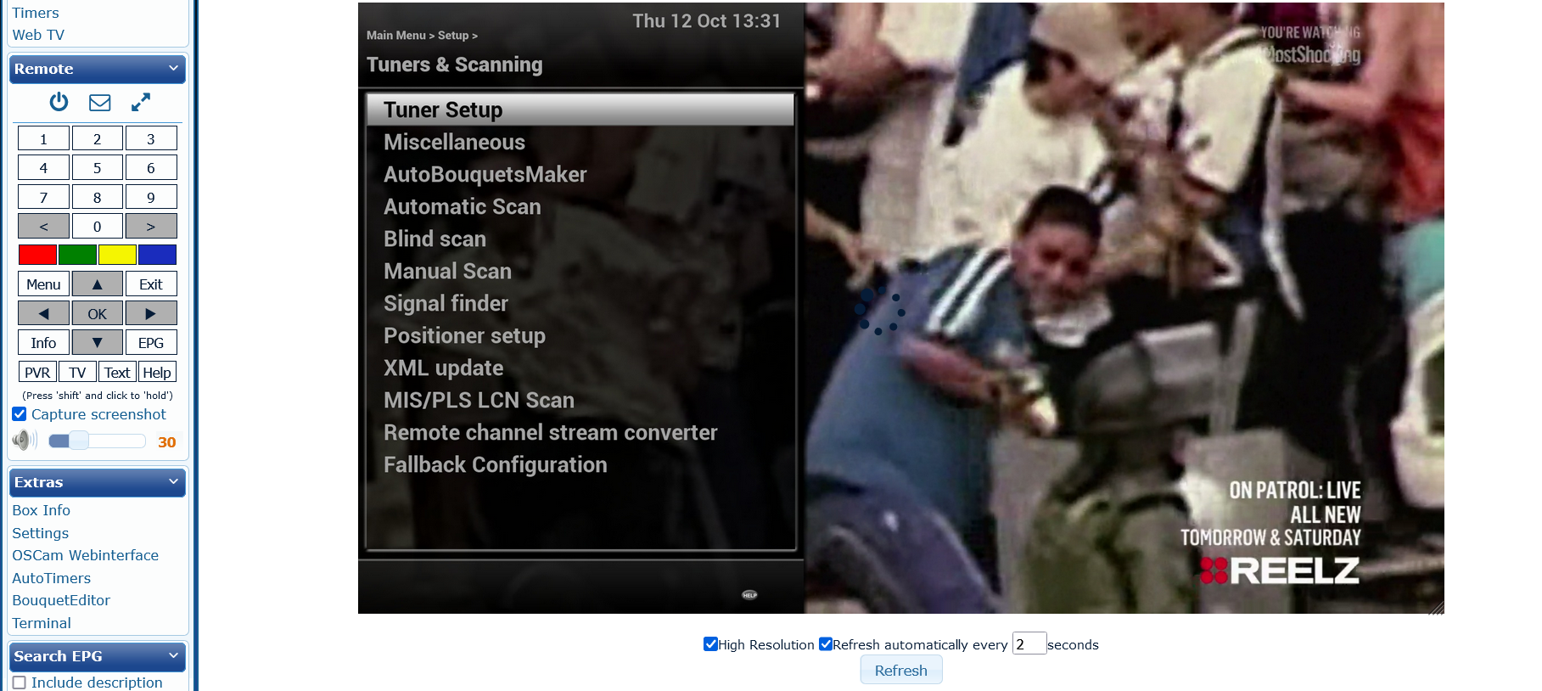Image resolution: width=1542 pixels, height=691 pixels.
Task: Toggle Refresh automatically checkbox
Action: pyautogui.click(x=826, y=643)
